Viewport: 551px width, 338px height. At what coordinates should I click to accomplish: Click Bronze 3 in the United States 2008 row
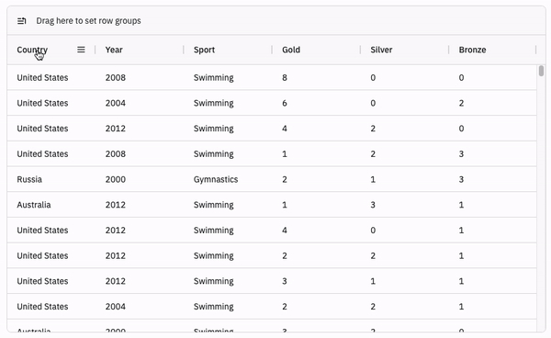461,154
